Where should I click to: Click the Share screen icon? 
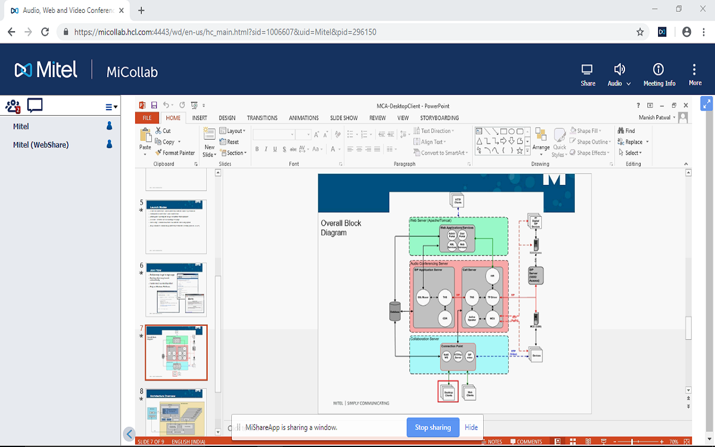pos(587,70)
